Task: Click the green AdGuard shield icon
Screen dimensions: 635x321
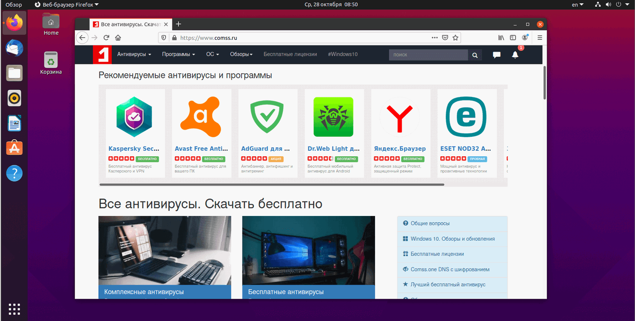Action: click(267, 116)
